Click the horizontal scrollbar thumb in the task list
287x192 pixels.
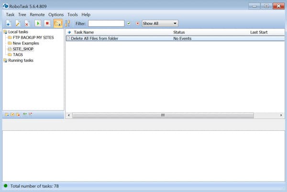[x=163, y=115]
